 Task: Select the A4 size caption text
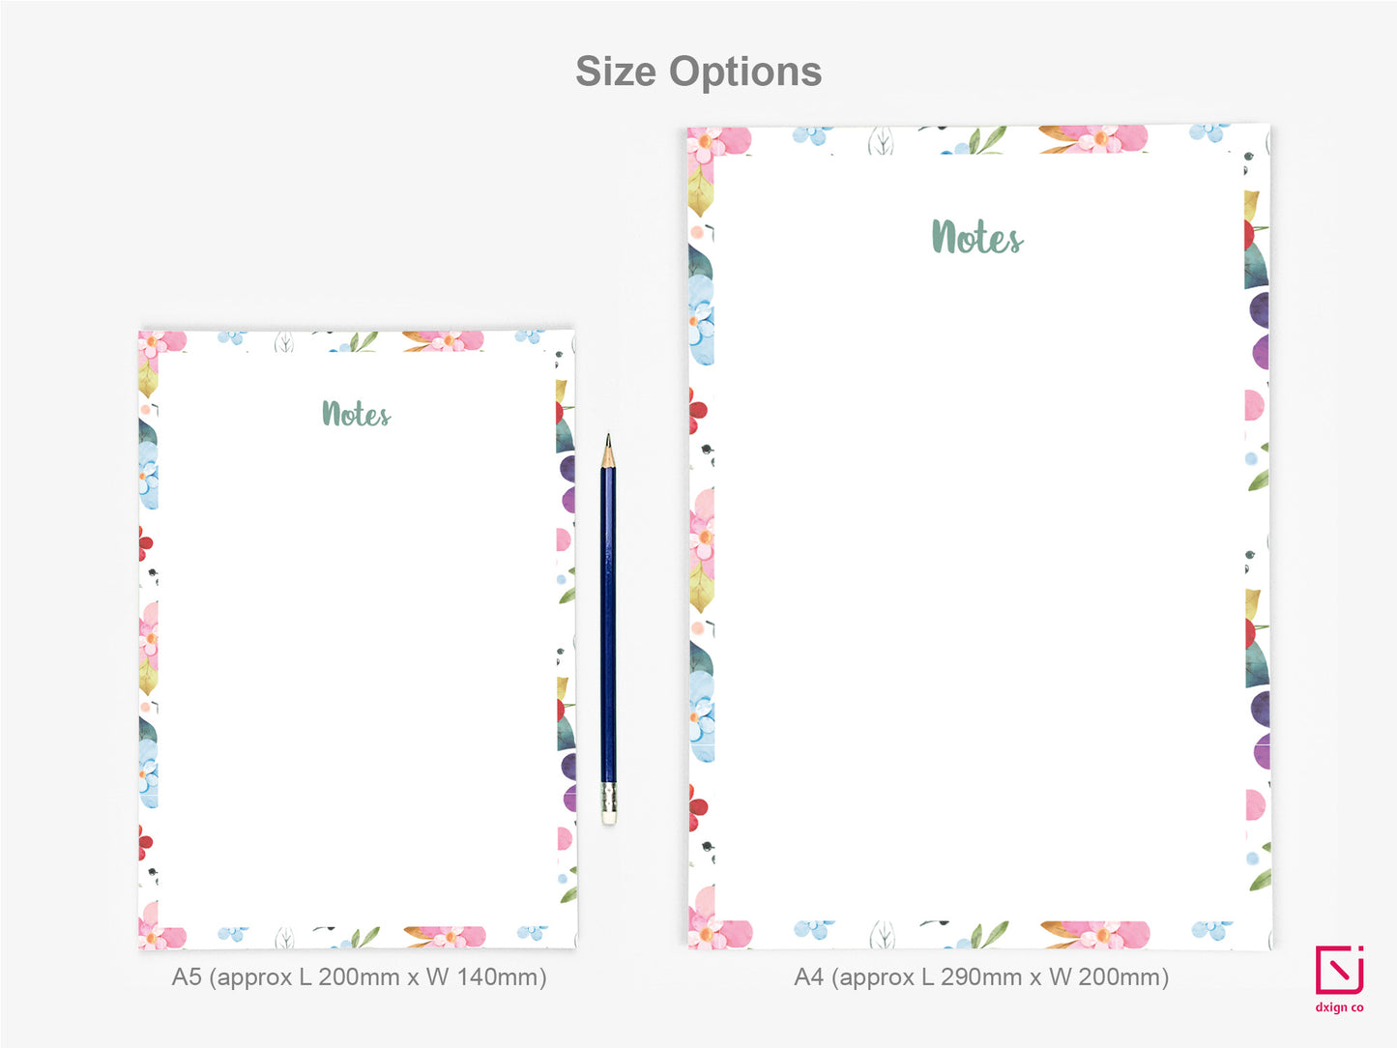(x=981, y=976)
